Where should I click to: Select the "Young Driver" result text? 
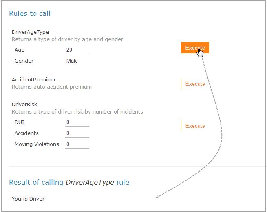[28, 199]
